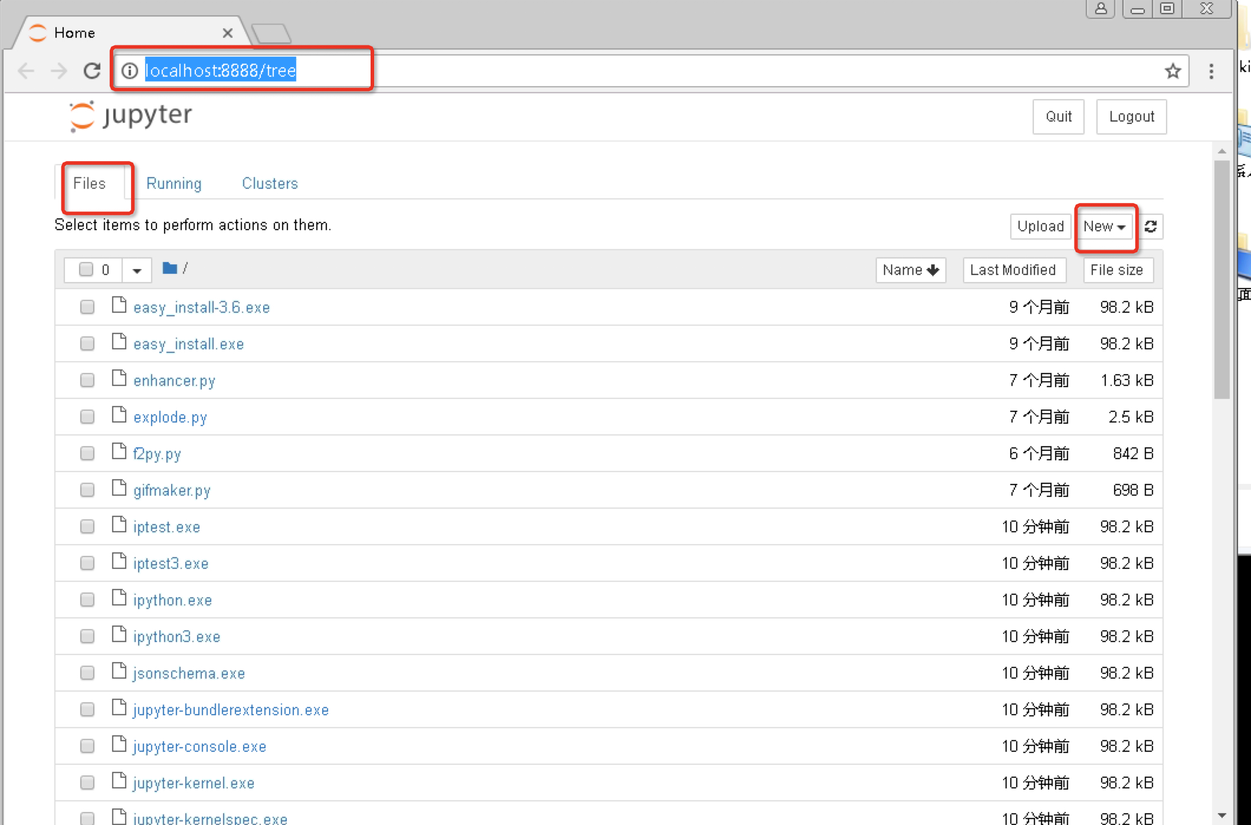The image size is (1251, 825).
Task: Tick the checkbox next to gifmaker.py
Action: tap(87, 490)
